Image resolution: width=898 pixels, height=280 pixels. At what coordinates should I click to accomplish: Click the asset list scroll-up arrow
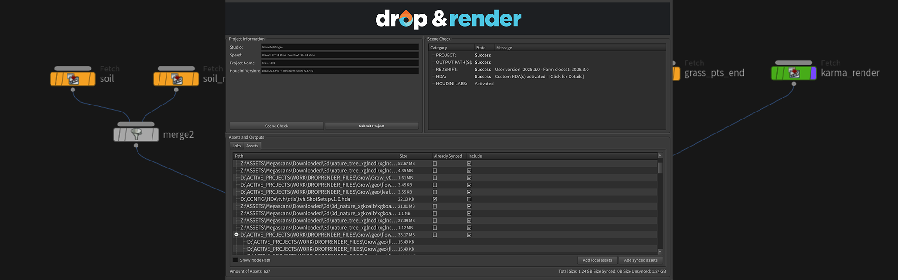click(660, 155)
